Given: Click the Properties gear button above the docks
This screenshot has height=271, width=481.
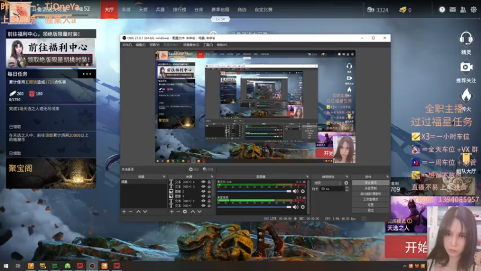Looking at the screenshot, I should [195, 169].
